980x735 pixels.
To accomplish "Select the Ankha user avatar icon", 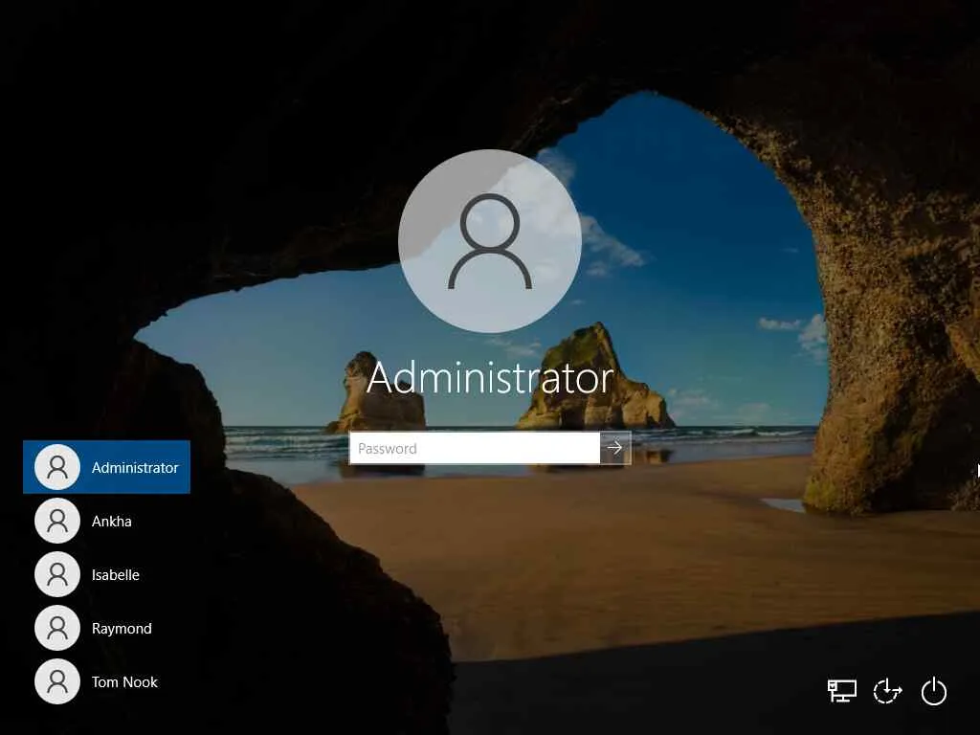I will pos(57,521).
